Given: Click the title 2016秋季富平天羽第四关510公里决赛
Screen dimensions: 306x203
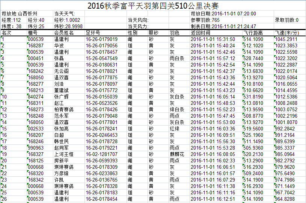Looking at the screenshot, I should [x=153, y=6].
